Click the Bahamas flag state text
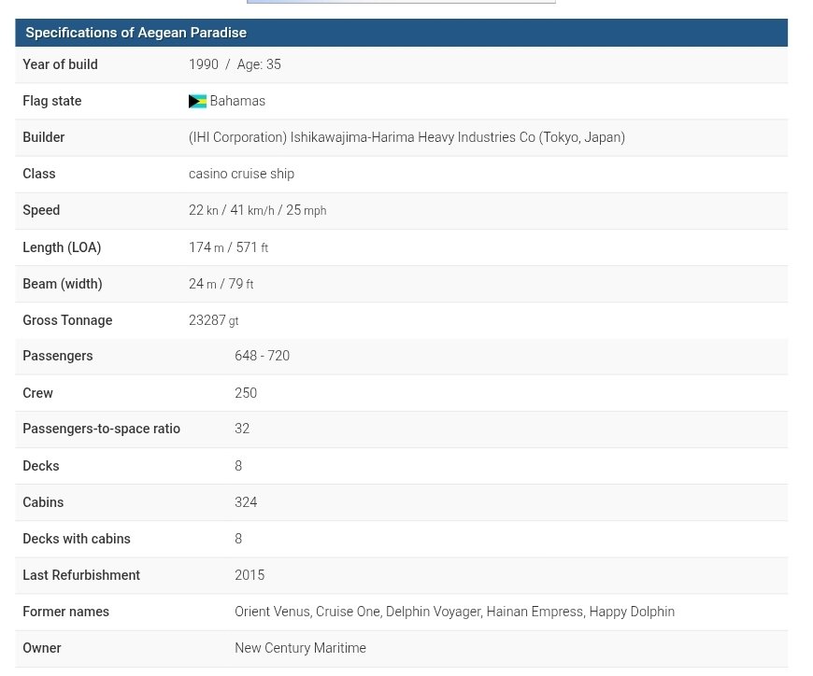Viewport: 813px width, 676px height. point(237,101)
